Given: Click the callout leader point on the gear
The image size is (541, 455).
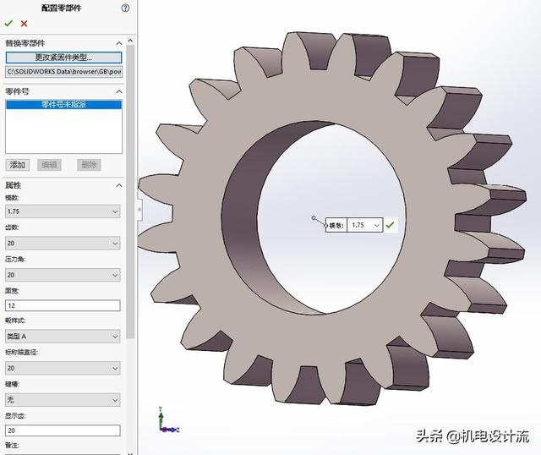Looking at the screenshot, I should [x=314, y=218].
